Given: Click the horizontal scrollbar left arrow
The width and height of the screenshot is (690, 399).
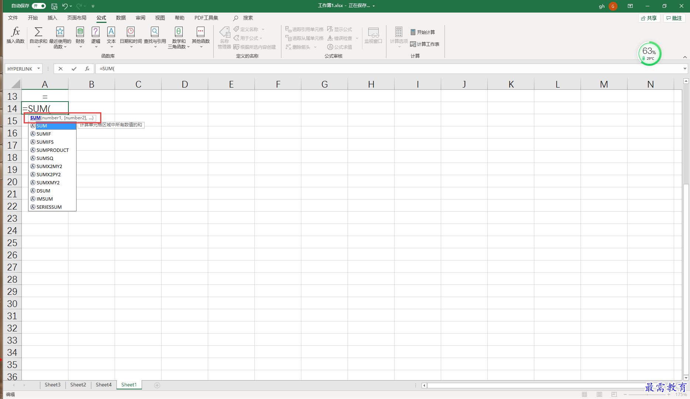Looking at the screenshot, I should point(425,385).
